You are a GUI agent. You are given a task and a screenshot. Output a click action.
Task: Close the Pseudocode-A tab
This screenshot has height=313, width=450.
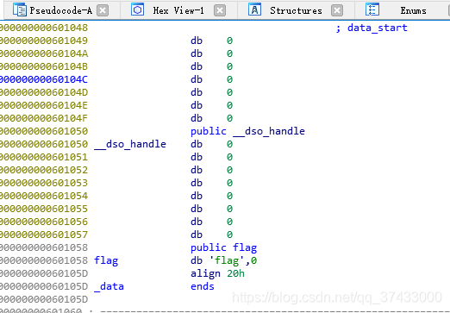103,10
